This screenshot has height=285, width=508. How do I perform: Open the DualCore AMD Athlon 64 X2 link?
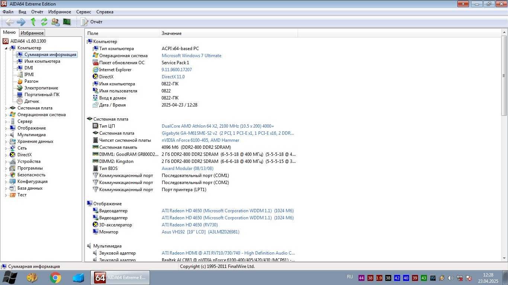point(218,126)
